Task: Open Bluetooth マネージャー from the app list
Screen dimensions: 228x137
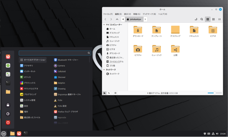Action: click(x=68, y=60)
